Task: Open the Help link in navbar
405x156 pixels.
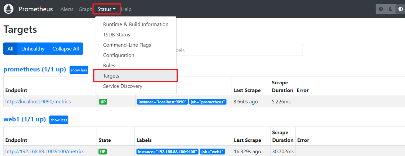Action: (126, 9)
